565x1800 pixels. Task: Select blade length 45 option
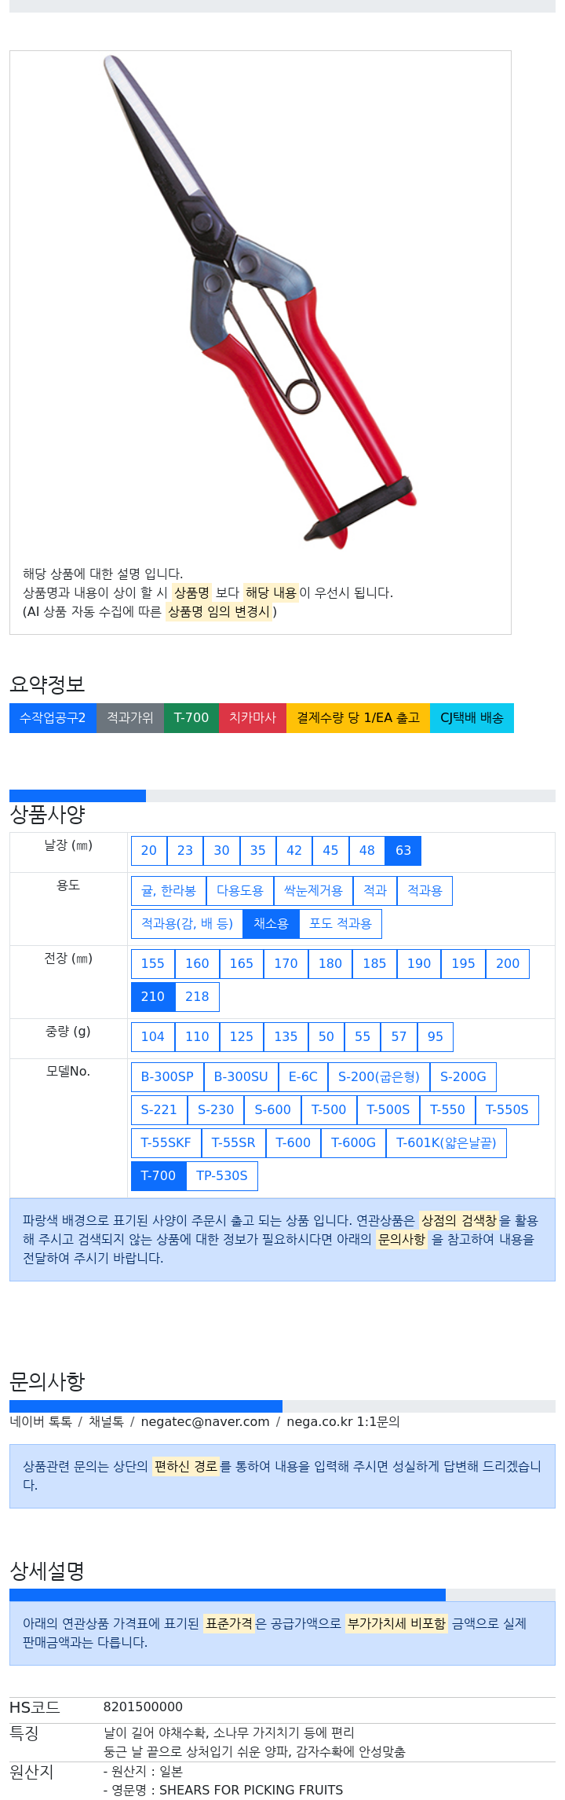tap(330, 851)
